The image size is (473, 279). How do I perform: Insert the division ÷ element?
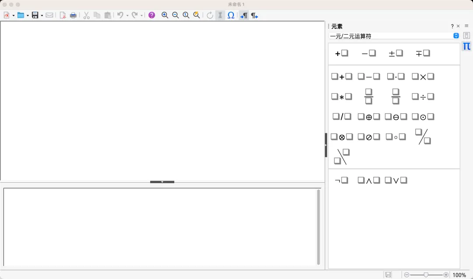pos(423,96)
